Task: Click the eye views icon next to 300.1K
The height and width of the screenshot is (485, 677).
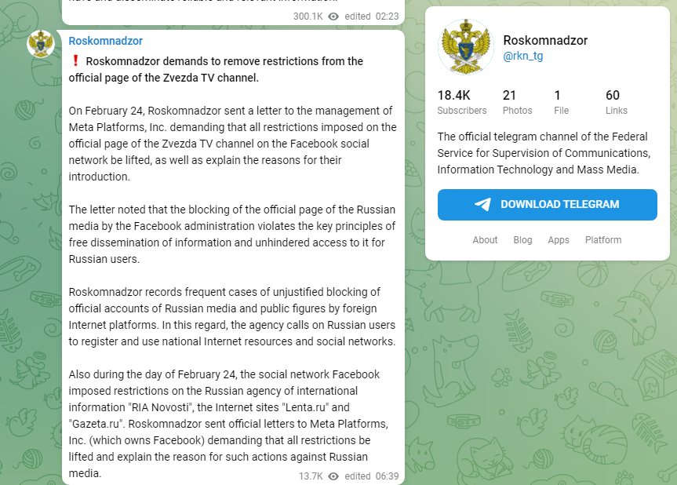Action: click(x=333, y=16)
